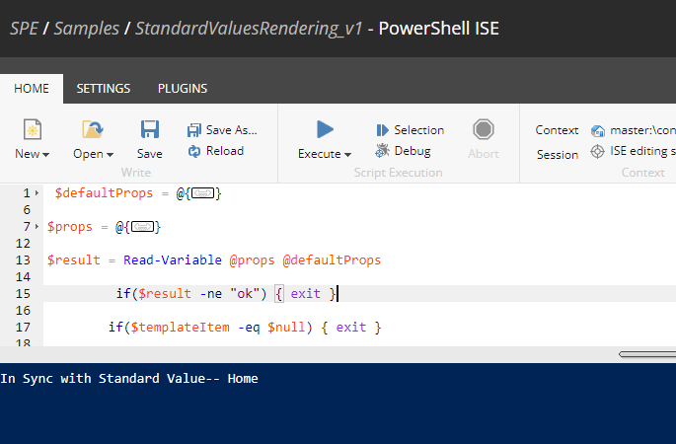Image resolution: width=676 pixels, height=444 pixels.
Task: Click the In Sync with Standard Value output
Action: (129, 379)
